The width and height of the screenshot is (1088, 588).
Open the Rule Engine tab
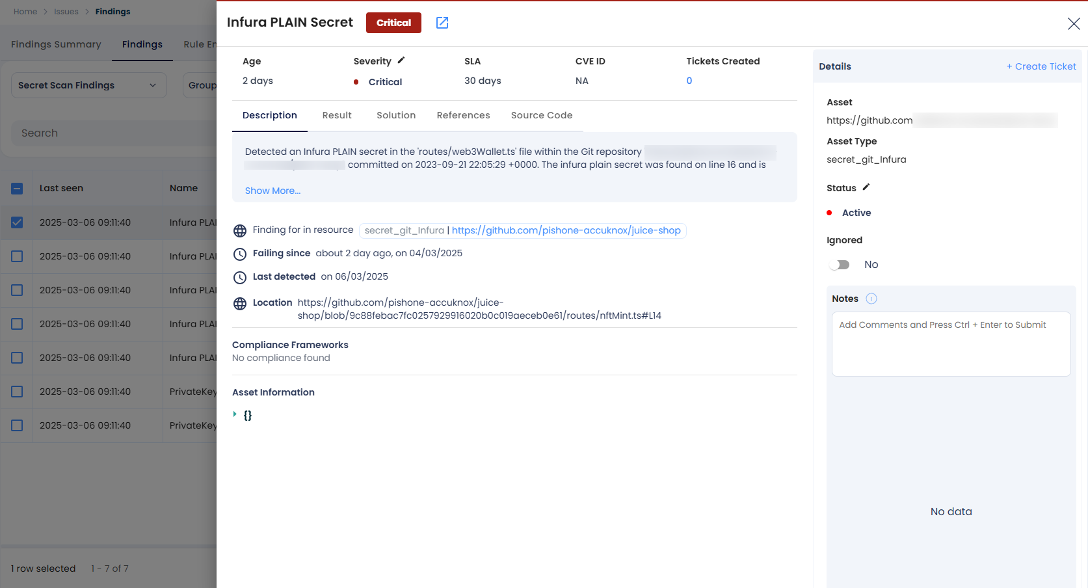tap(200, 44)
